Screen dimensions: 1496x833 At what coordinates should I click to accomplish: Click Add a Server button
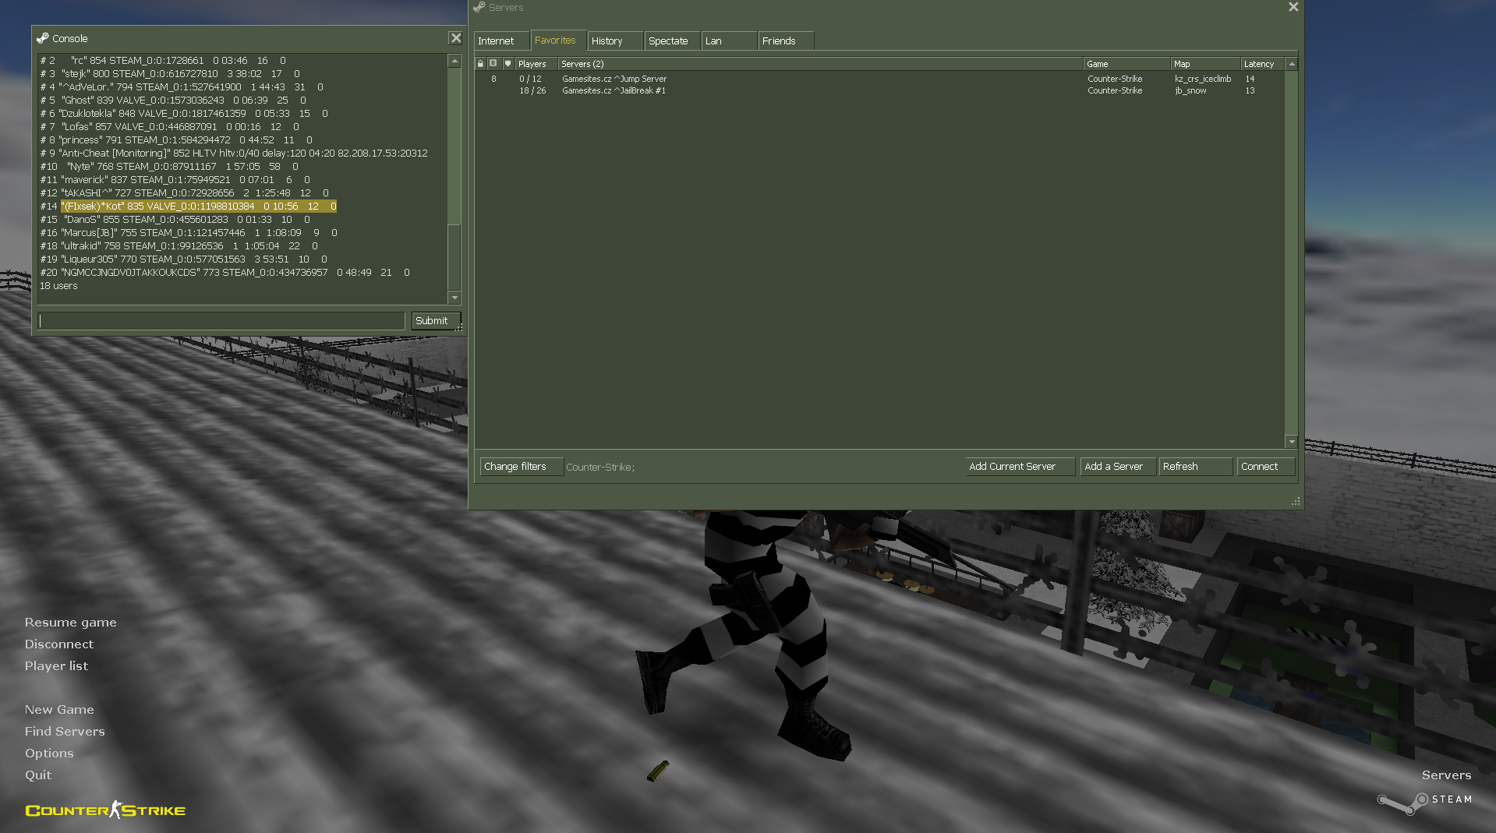[x=1118, y=467]
